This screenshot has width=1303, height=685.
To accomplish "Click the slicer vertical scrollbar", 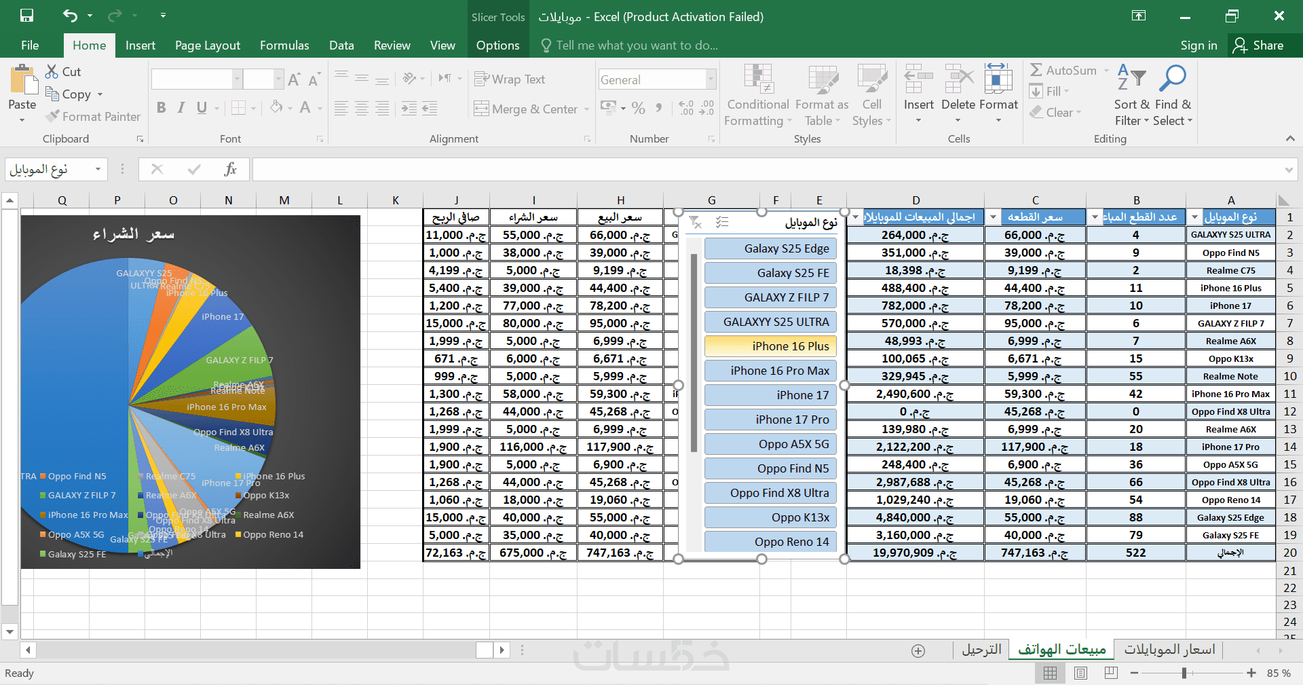I will (x=694, y=353).
